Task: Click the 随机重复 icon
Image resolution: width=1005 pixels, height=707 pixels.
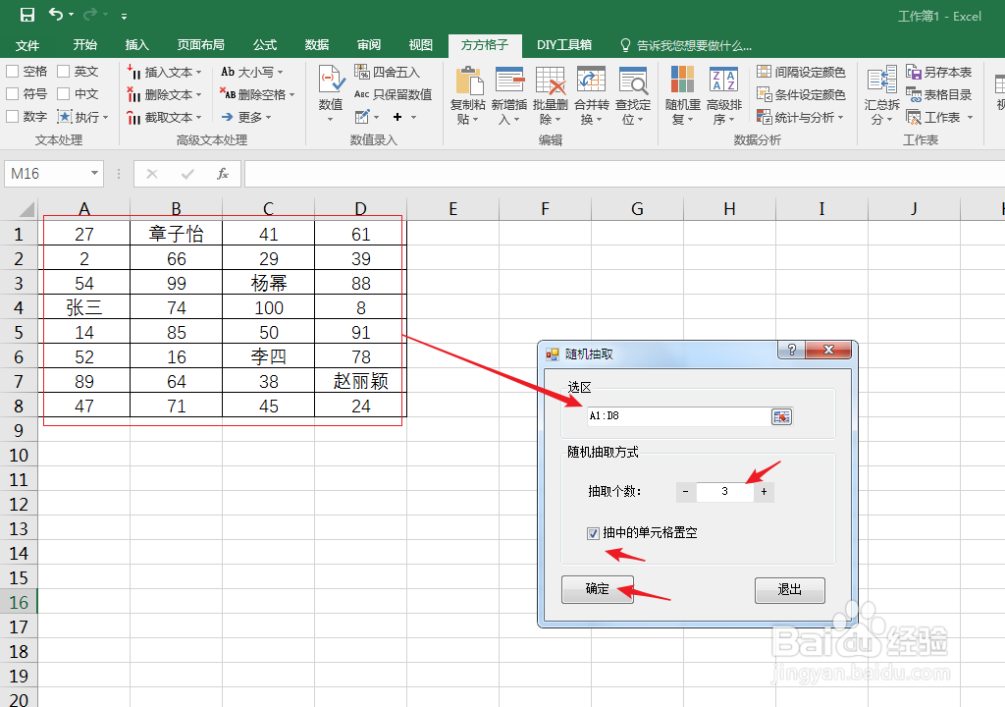Action: 683,81
